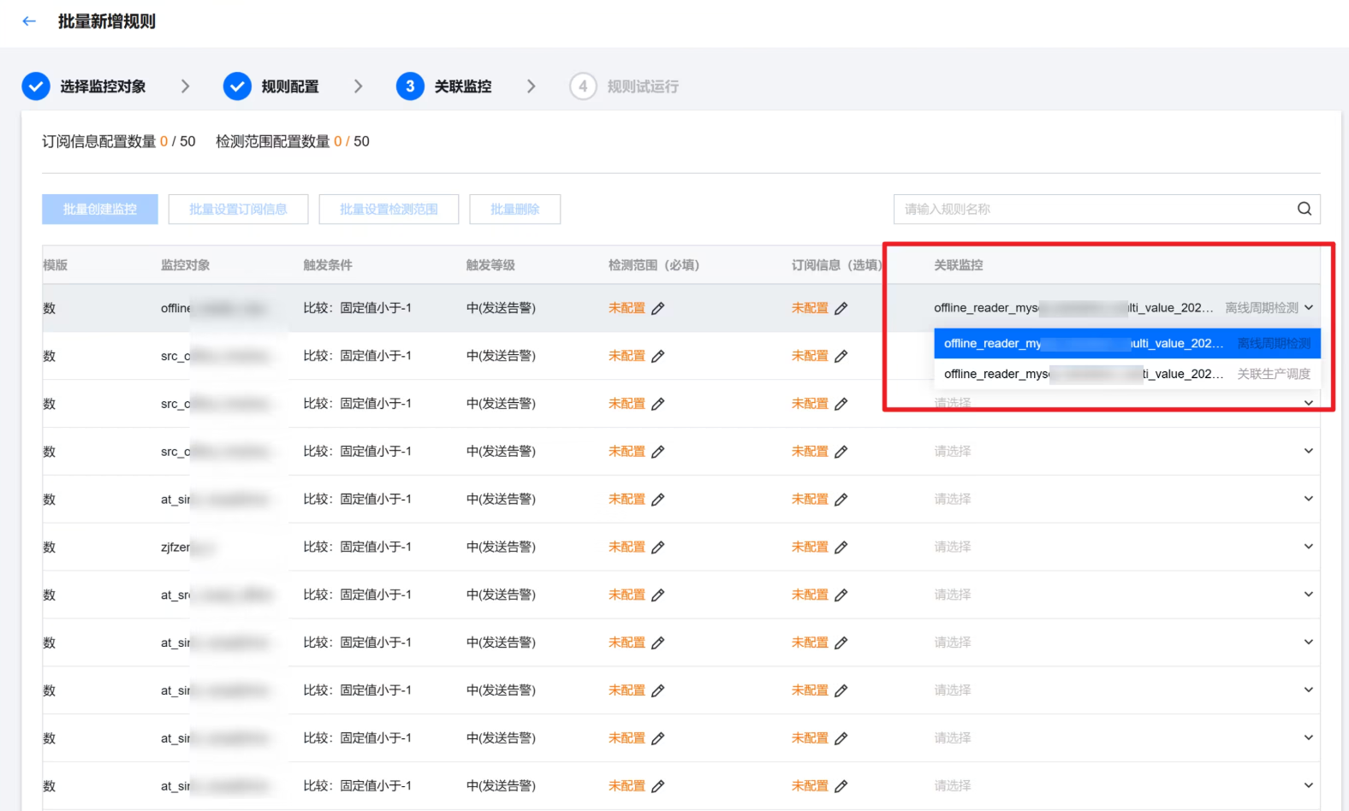Click the search magnifier icon in rule name field

[x=1304, y=209]
